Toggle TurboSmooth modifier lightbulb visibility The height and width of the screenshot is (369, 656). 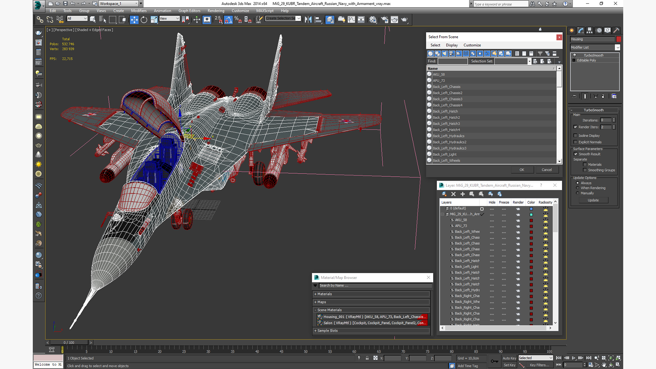click(x=574, y=55)
